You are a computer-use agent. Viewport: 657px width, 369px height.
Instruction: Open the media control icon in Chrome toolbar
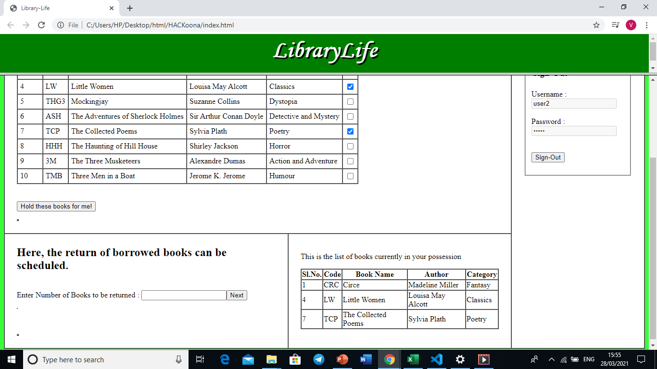pos(615,25)
